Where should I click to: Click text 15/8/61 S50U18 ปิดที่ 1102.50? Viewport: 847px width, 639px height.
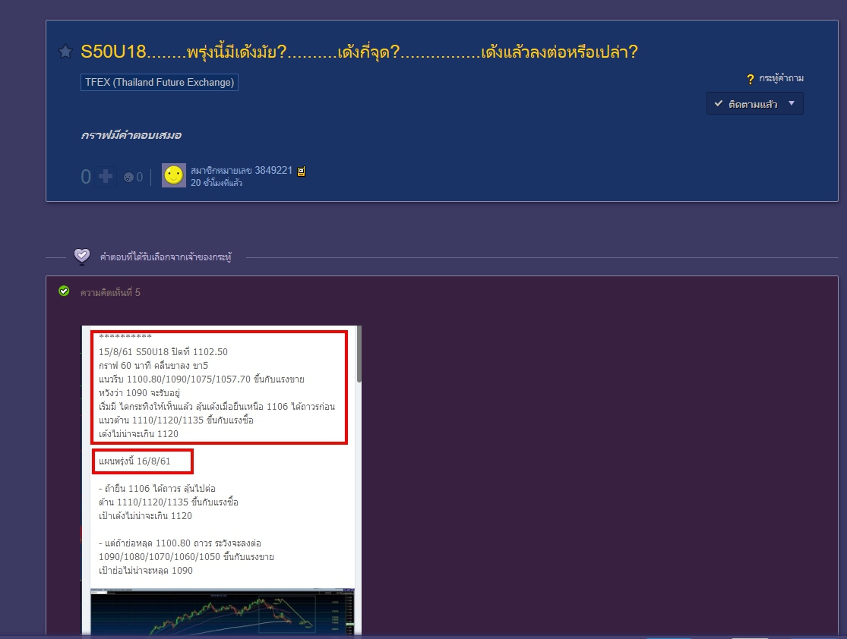163,352
